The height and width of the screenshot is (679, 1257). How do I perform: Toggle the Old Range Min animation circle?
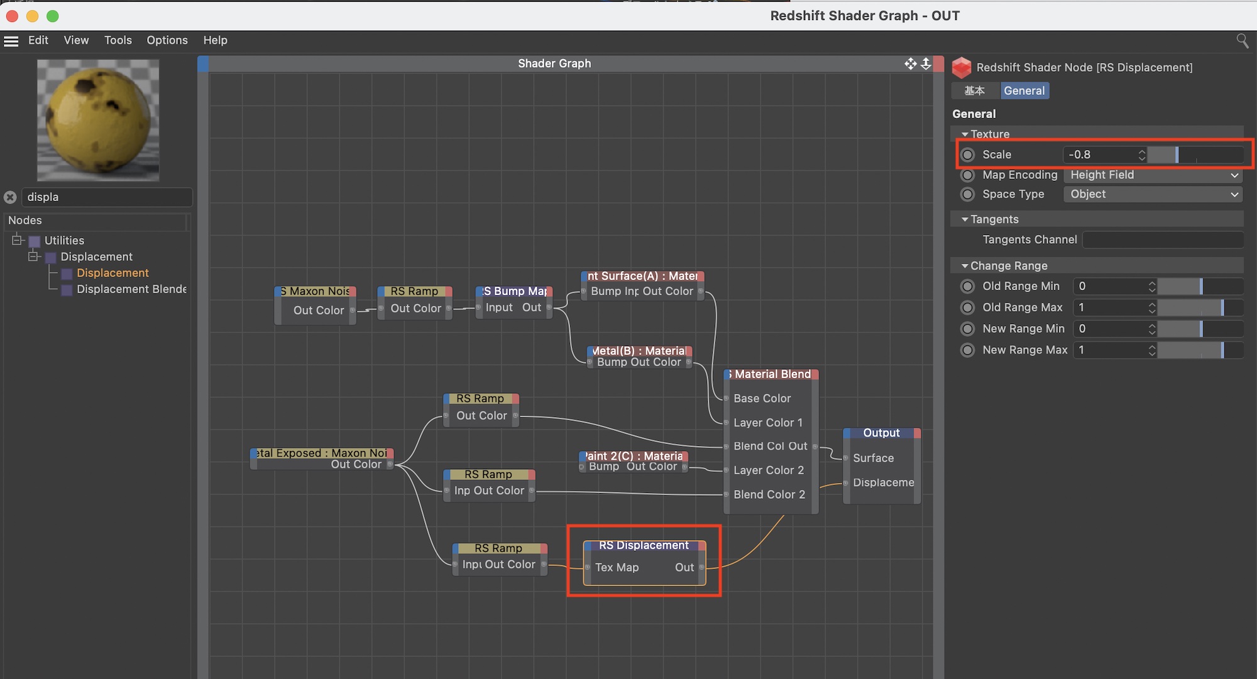click(x=968, y=286)
